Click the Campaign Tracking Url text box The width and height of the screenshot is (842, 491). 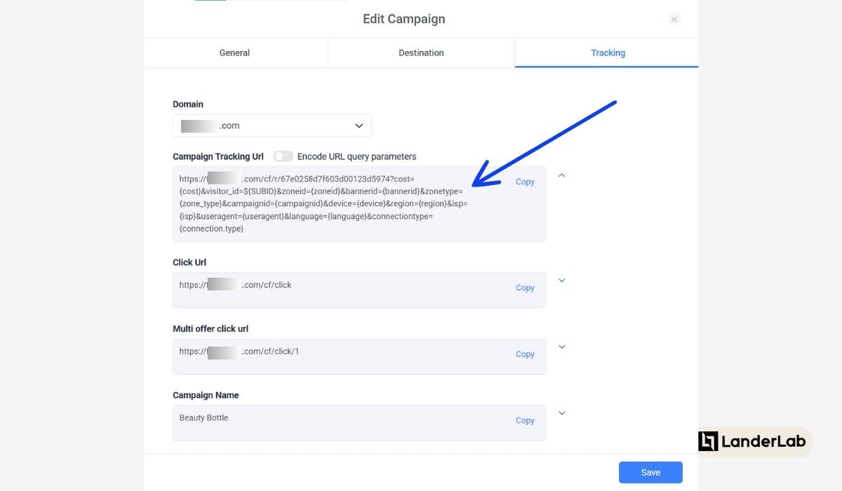[359, 204]
